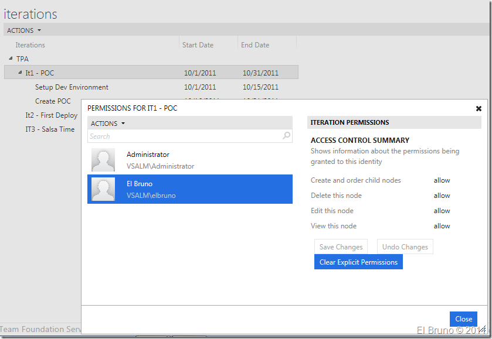Screen dimensions: 492x339
Task: Select the Setup Dev Environment iteration
Action: click(x=72, y=87)
